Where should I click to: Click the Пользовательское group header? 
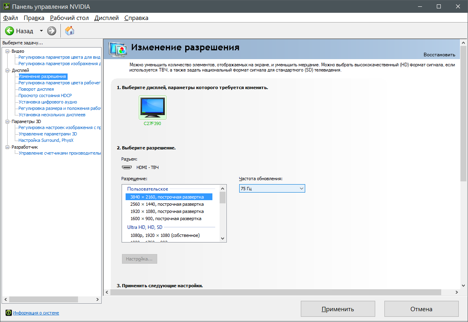point(148,189)
